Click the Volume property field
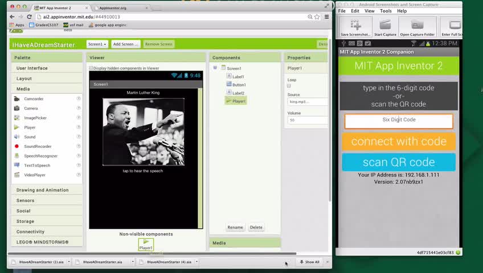The width and height of the screenshot is (483, 273). tap(308, 120)
